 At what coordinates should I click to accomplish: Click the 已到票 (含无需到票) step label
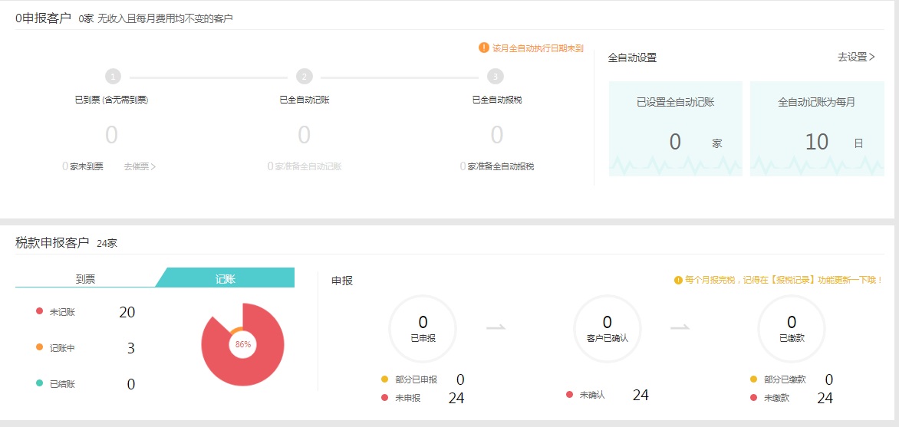click(x=112, y=100)
